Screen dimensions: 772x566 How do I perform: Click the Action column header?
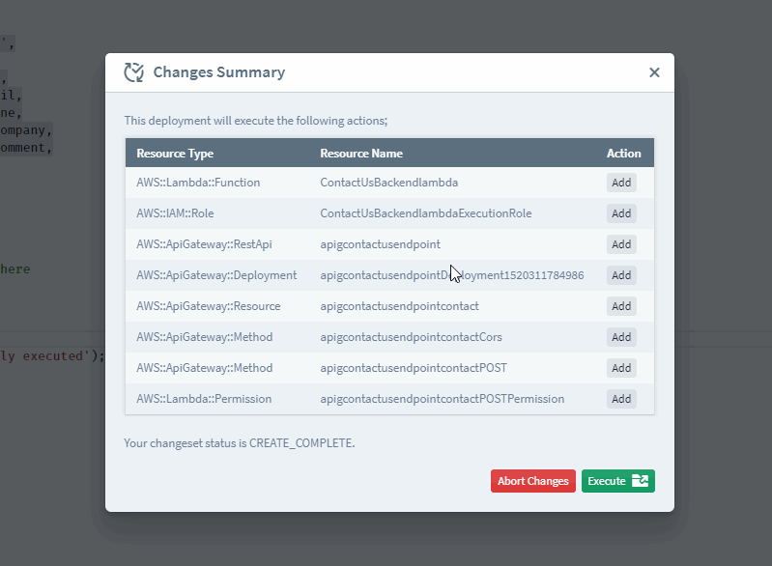[x=623, y=154]
